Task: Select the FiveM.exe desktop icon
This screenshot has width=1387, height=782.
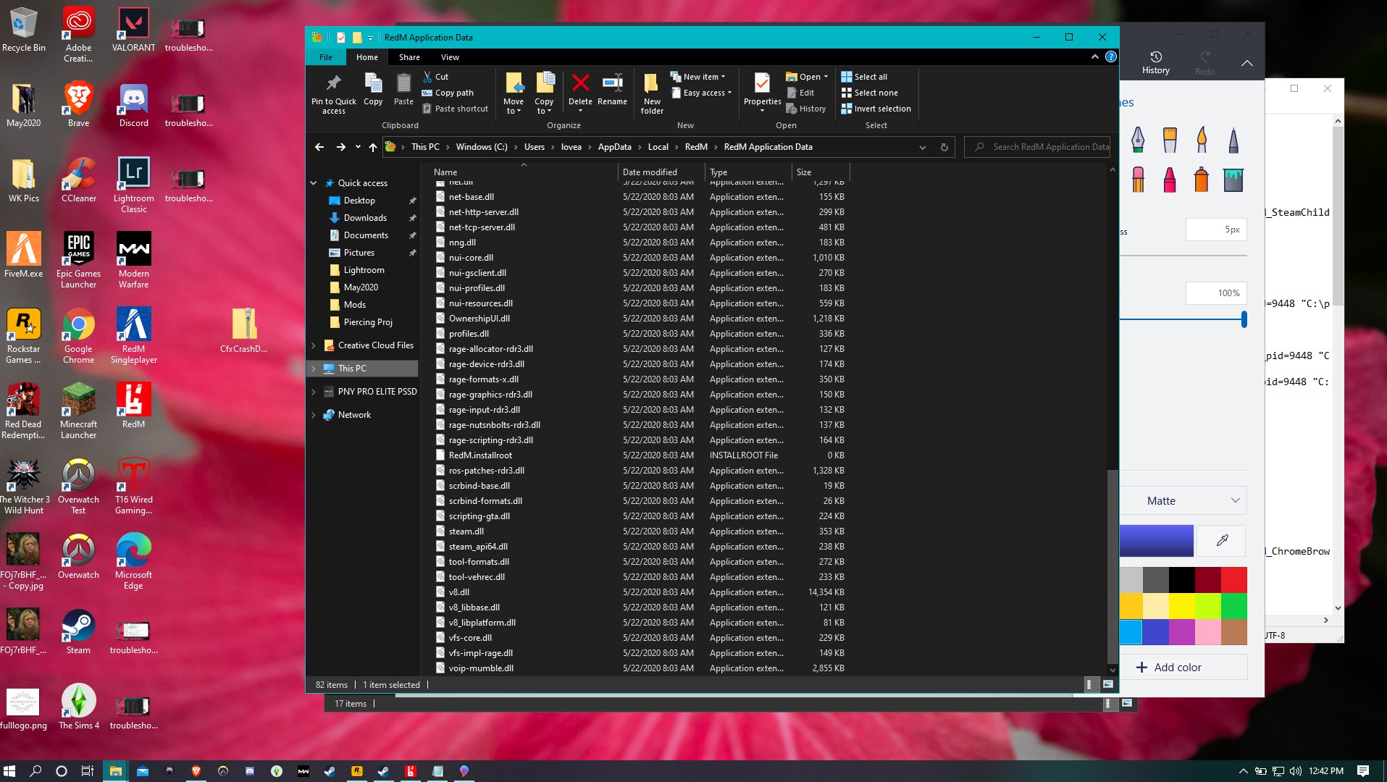Action: (24, 256)
